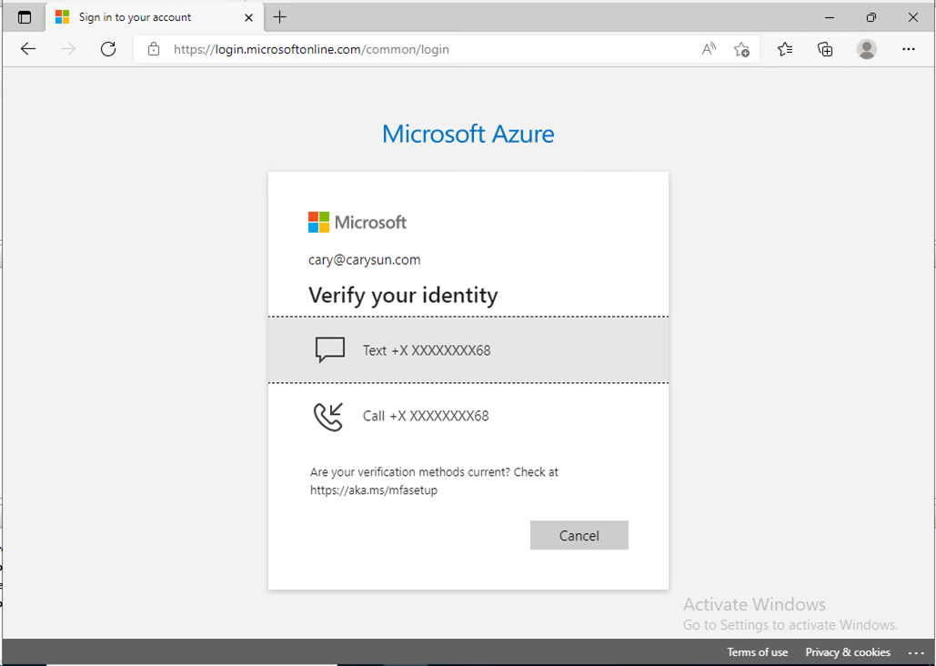Reload the page with refresh icon

pyautogui.click(x=108, y=49)
